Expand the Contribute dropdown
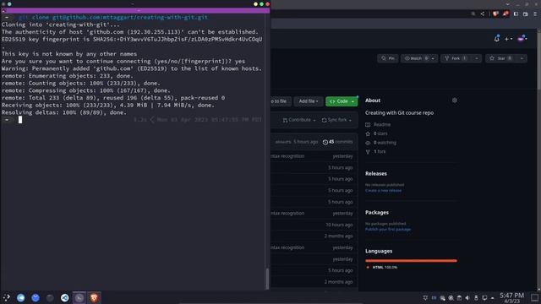The width and height of the screenshot is (541, 304). click(298, 120)
